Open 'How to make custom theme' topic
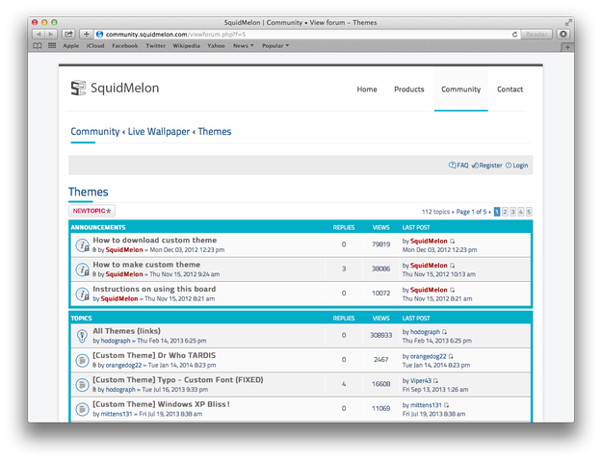Screen dimensions: 602x461 coord(146,265)
